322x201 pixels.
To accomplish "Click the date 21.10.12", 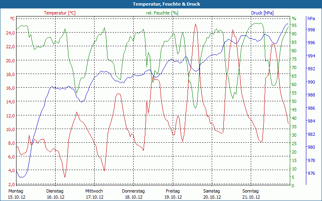I will pos(251,197).
